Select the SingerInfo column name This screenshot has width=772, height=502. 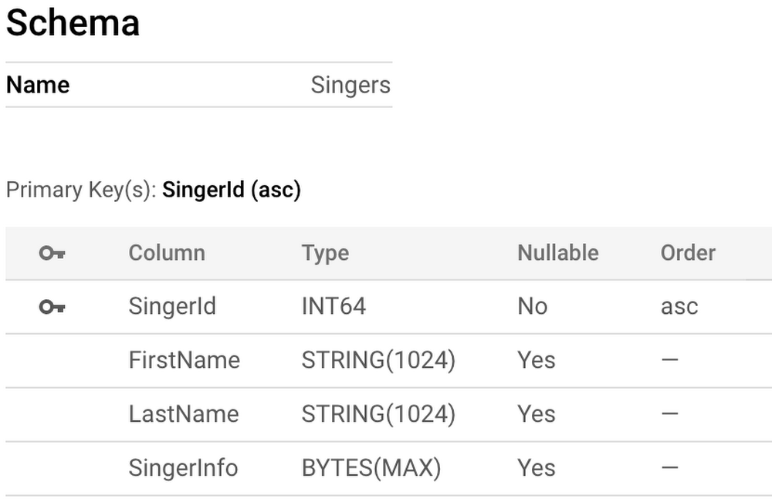pyautogui.click(x=183, y=467)
